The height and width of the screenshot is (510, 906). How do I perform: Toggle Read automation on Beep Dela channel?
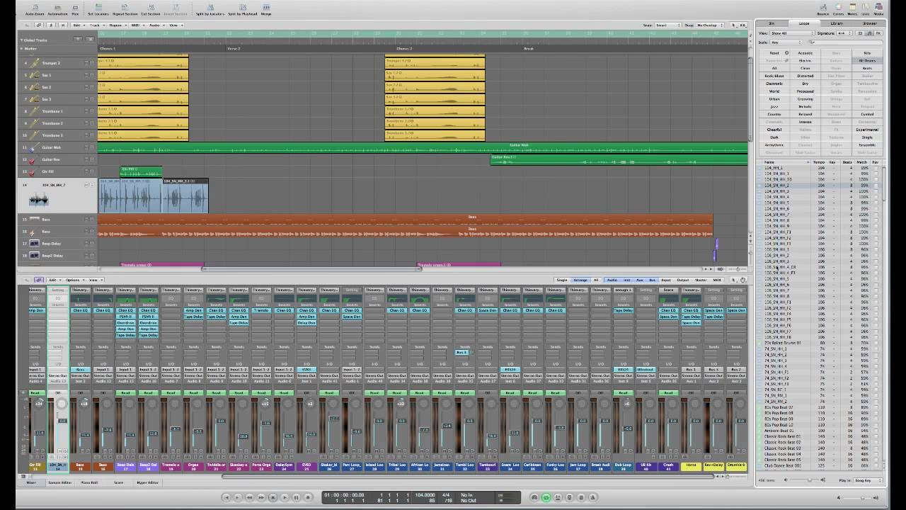tap(125, 392)
